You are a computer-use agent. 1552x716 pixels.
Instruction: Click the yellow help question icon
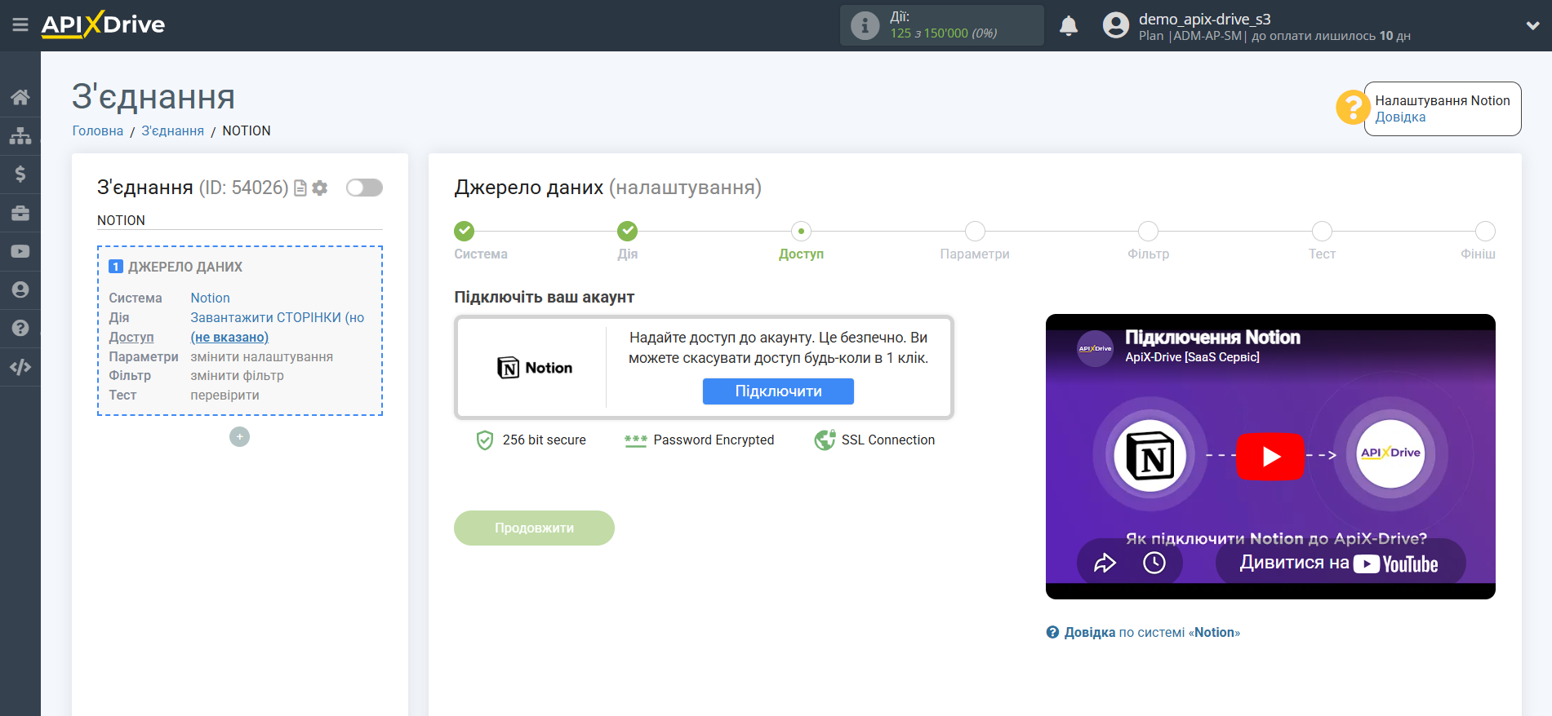(1353, 108)
